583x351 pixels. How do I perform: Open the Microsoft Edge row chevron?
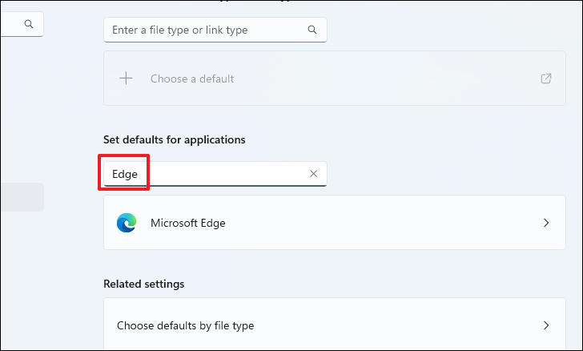(x=546, y=223)
